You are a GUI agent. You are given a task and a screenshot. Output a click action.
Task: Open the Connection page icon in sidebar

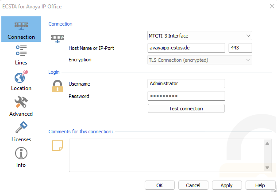coord(21,26)
